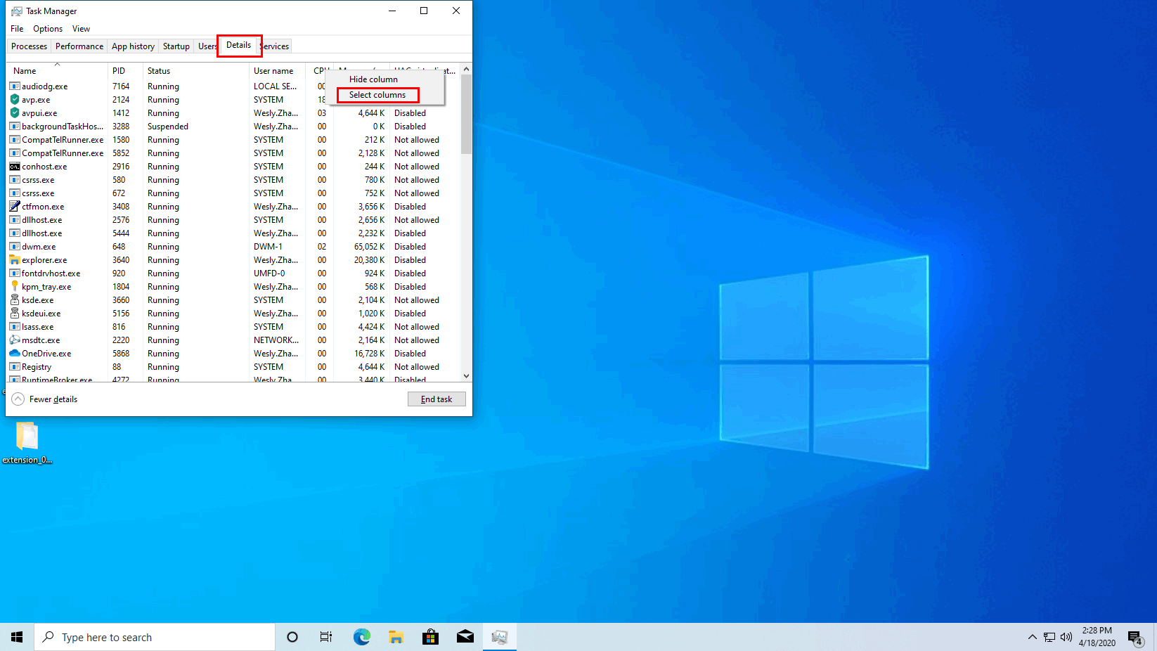Viewport: 1157px width, 651px height.
Task: Click the scrollbar down arrow in process list
Action: pyautogui.click(x=466, y=376)
